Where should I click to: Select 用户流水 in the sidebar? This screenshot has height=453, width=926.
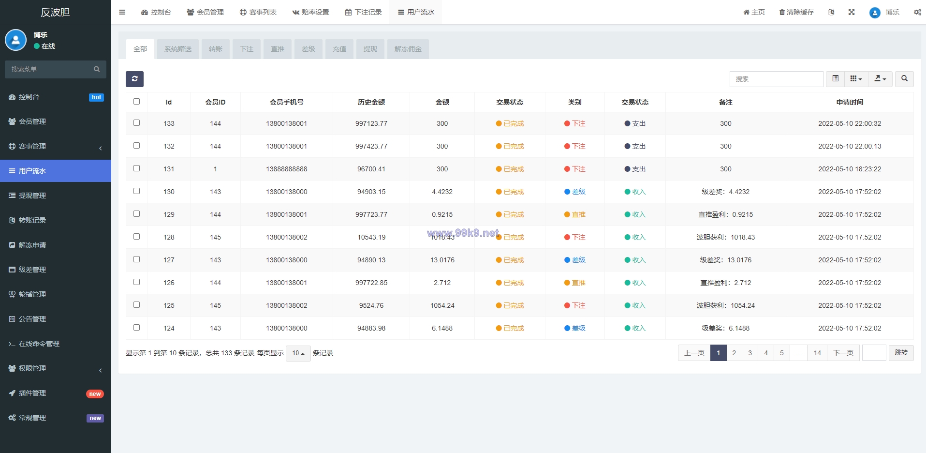tap(56, 171)
